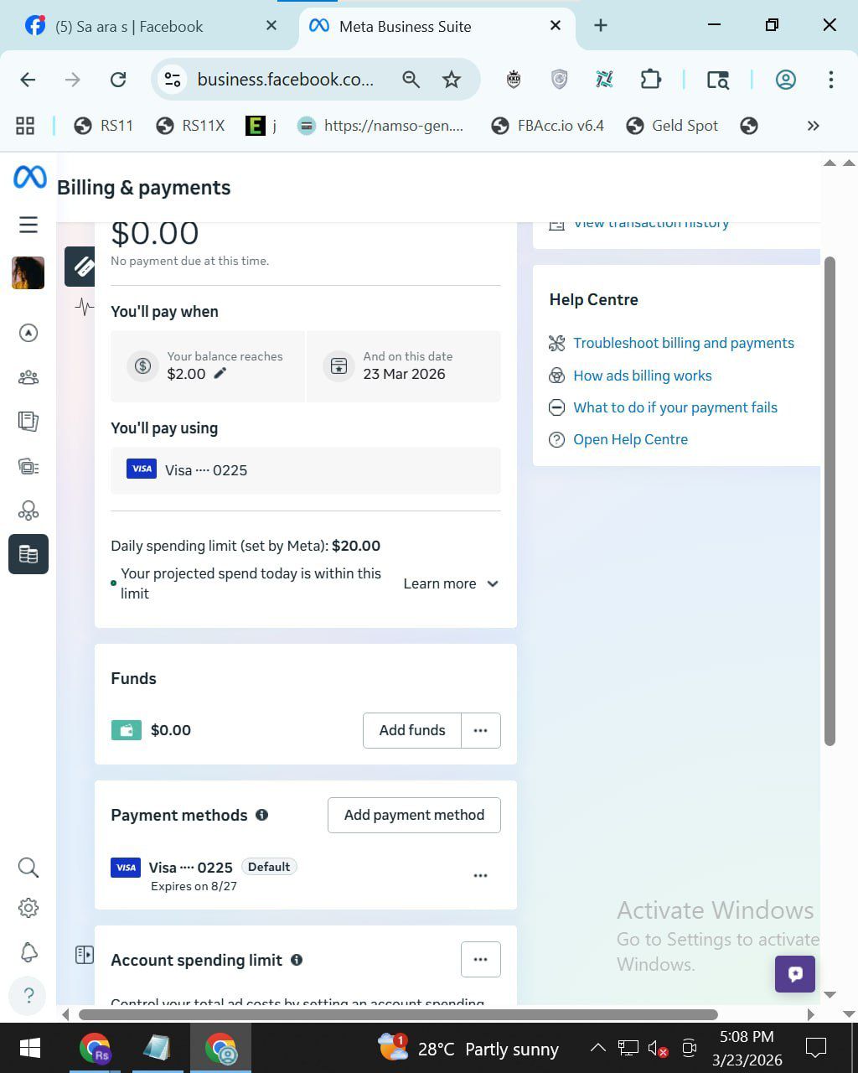Open the Chrome profile icon

tap(785, 80)
